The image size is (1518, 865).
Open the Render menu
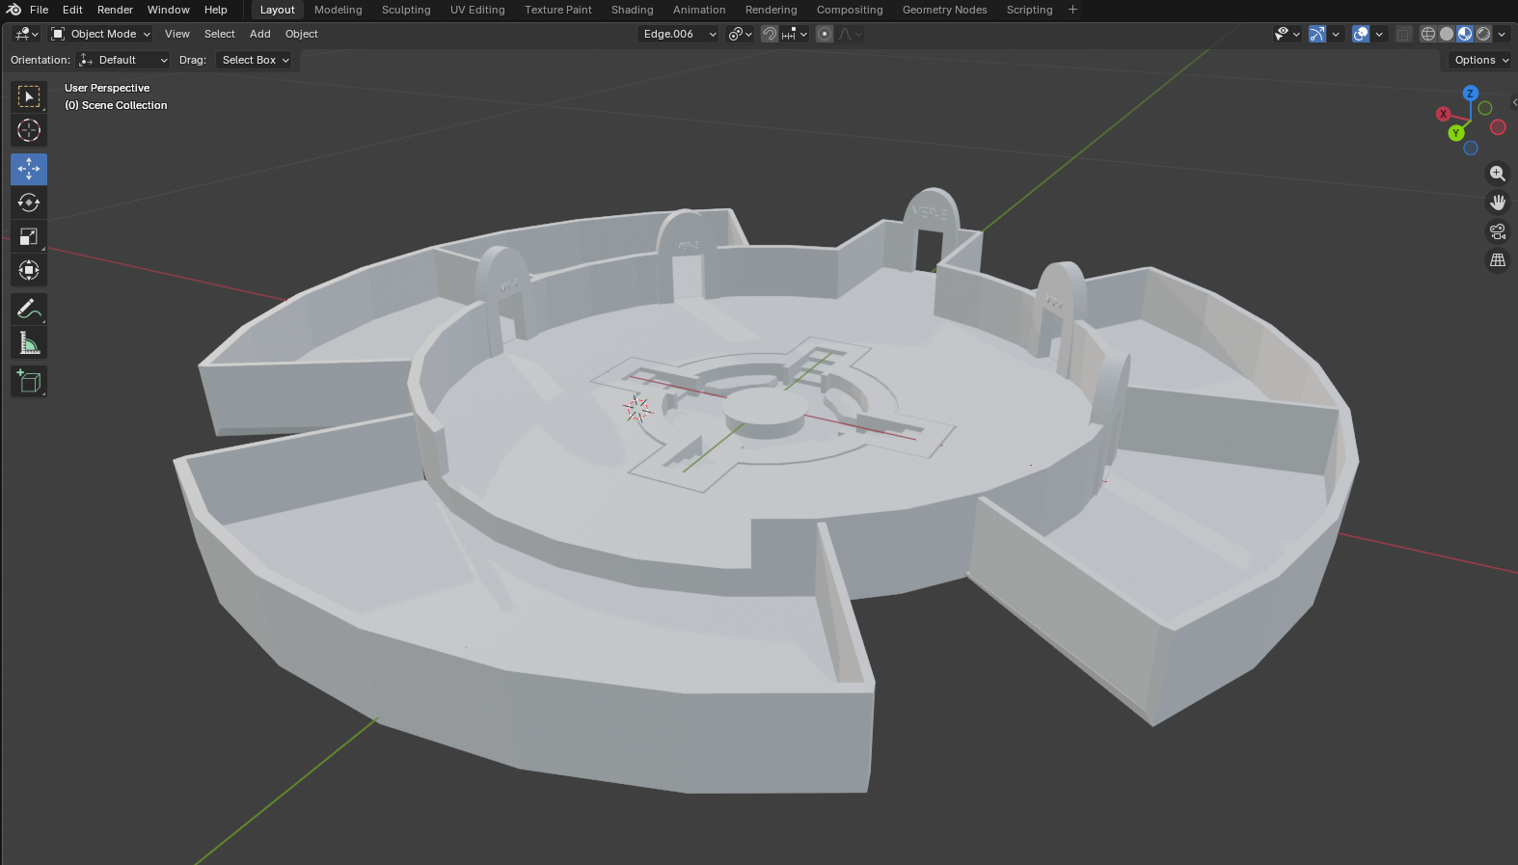click(x=115, y=10)
